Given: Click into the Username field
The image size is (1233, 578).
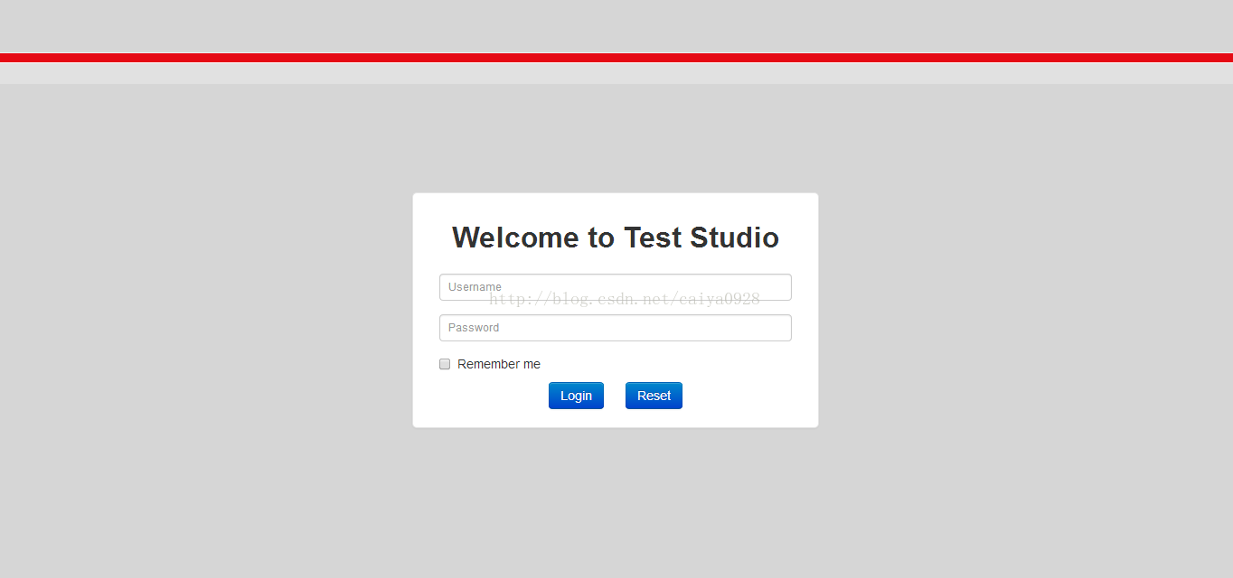Looking at the screenshot, I should click(616, 287).
